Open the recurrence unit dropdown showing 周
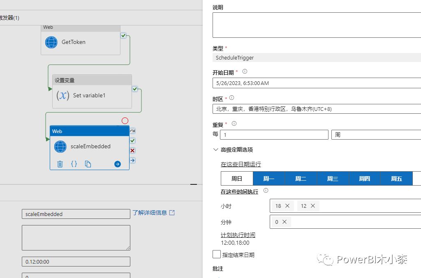This screenshot has height=278, width=421. (x=376, y=135)
